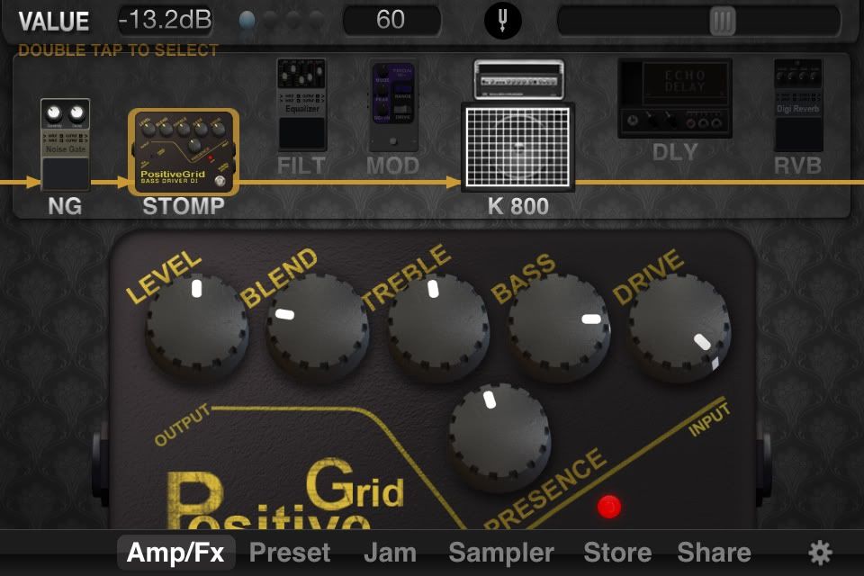The image size is (864, 576).
Task: Click the VALUE label
Action: pyautogui.click(x=54, y=22)
